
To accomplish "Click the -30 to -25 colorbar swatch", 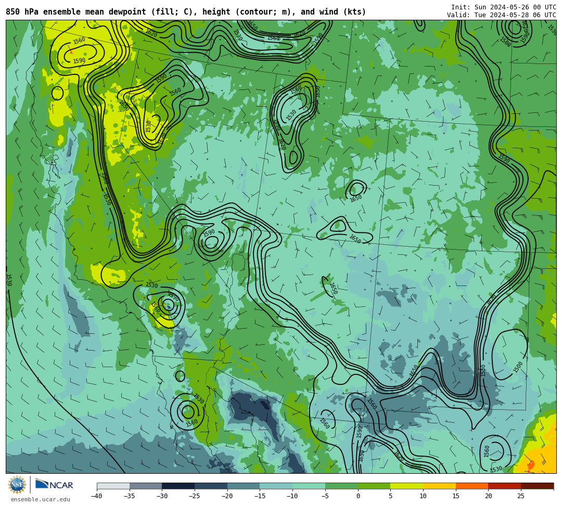I will click(178, 486).
